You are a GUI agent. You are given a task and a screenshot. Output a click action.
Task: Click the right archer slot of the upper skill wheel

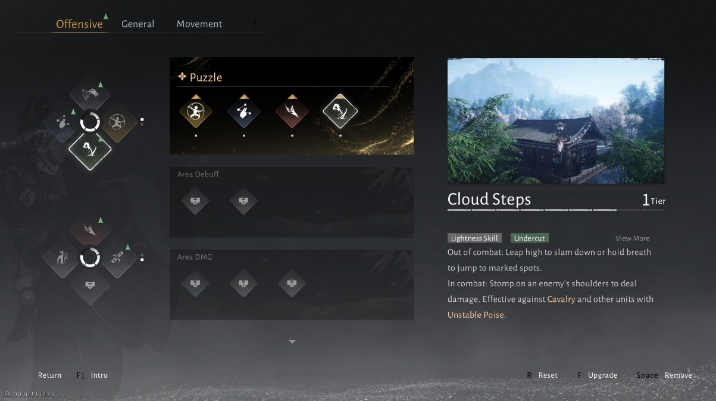[118, 122]
